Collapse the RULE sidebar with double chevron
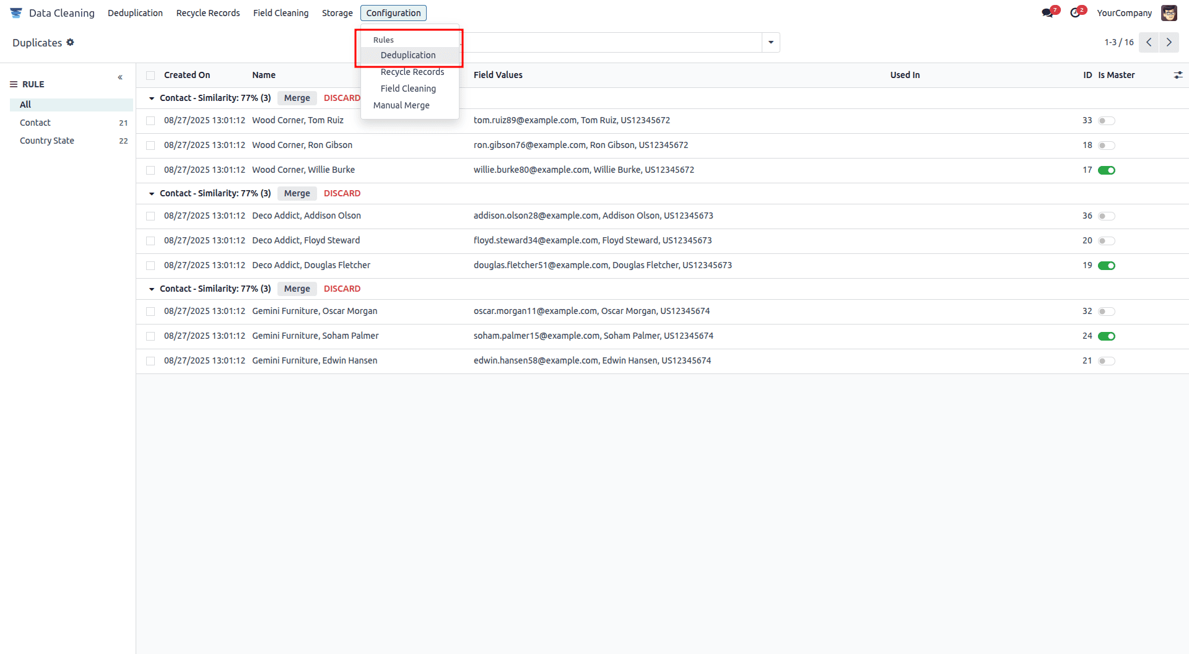Screen dimensions: 1189x654 121,77
